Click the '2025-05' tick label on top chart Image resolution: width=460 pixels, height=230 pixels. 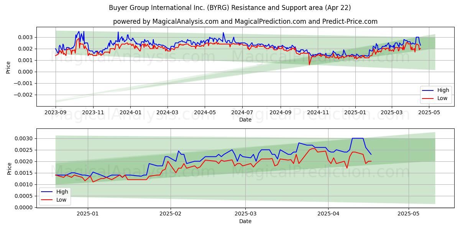(x=429, y=112)
